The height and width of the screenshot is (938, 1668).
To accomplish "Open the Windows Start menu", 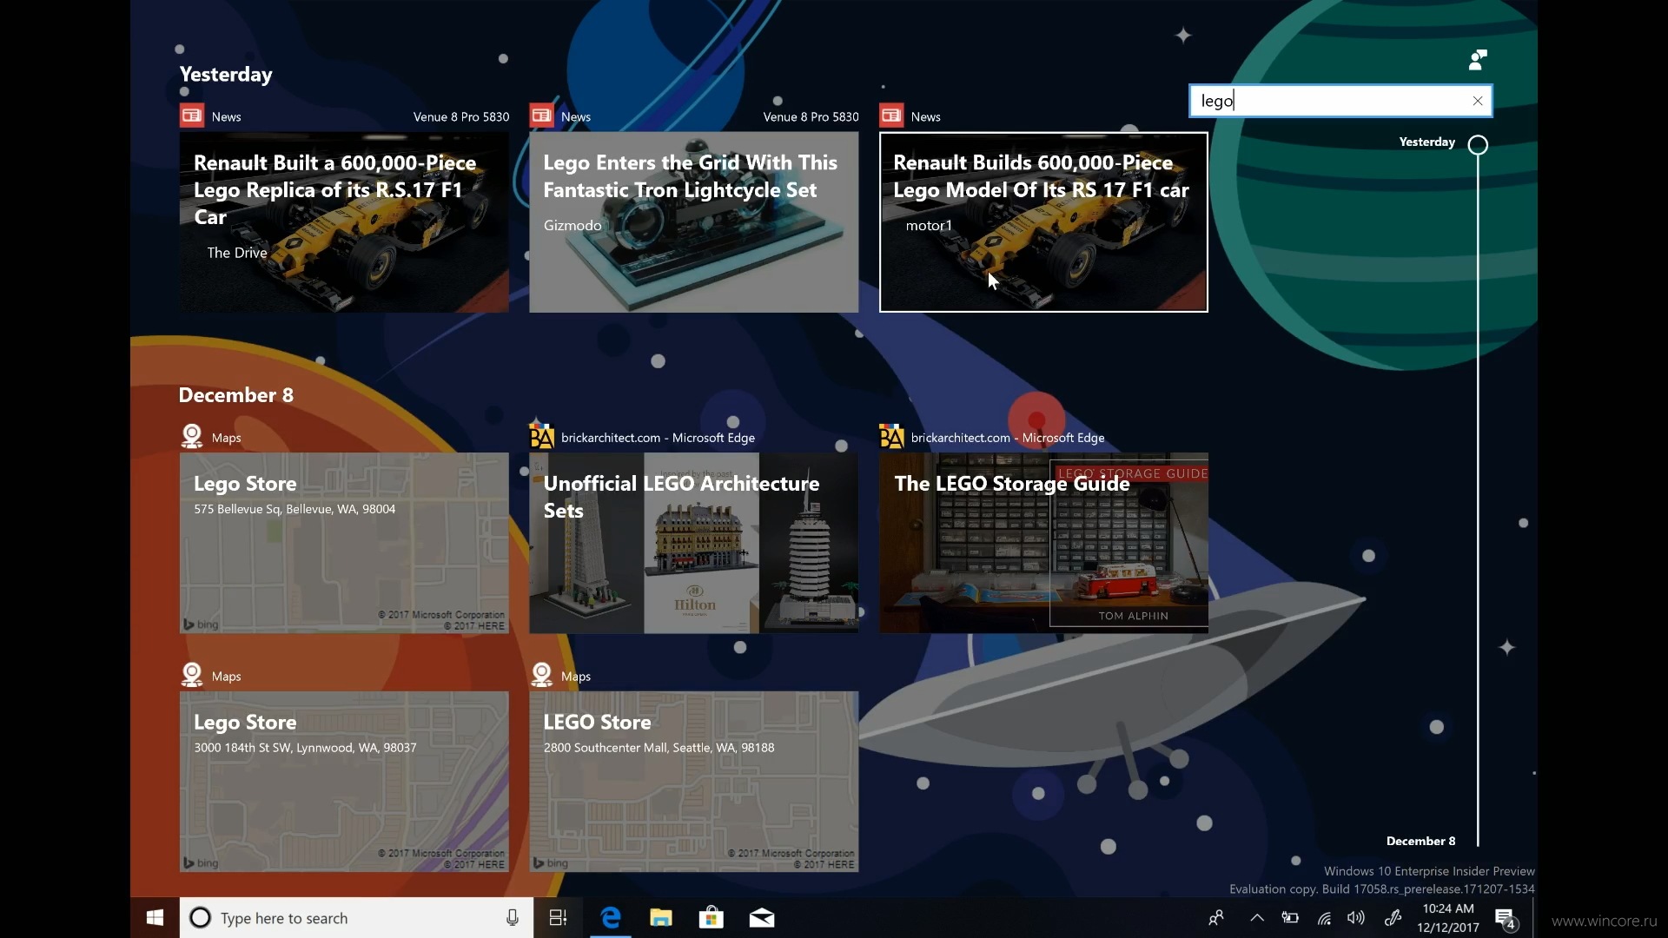I will (x=155, y=918).
